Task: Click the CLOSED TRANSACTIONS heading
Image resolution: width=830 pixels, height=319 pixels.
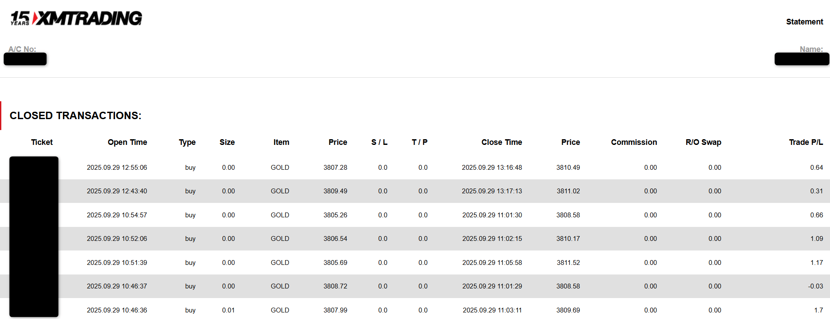Action: pyautogui.click(x=75, y=116)
